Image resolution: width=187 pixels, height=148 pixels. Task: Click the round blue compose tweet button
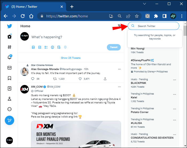pyautogui.click(x=9, y=120)
